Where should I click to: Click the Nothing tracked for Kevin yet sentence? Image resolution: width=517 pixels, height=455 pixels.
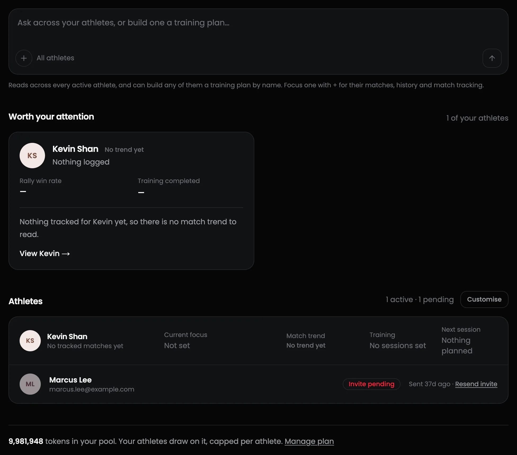[x=128, y=228]
